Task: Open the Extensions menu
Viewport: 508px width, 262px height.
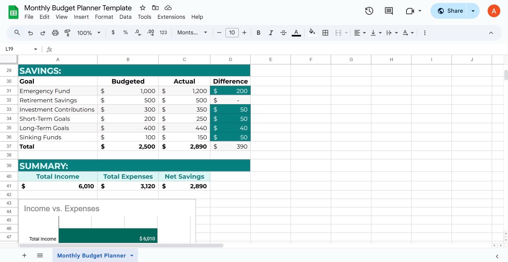Action: [171, 17]
